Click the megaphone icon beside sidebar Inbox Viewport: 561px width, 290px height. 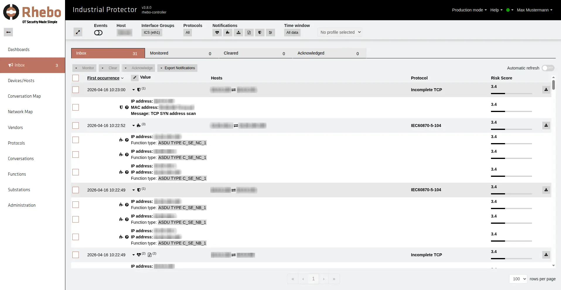11,65
